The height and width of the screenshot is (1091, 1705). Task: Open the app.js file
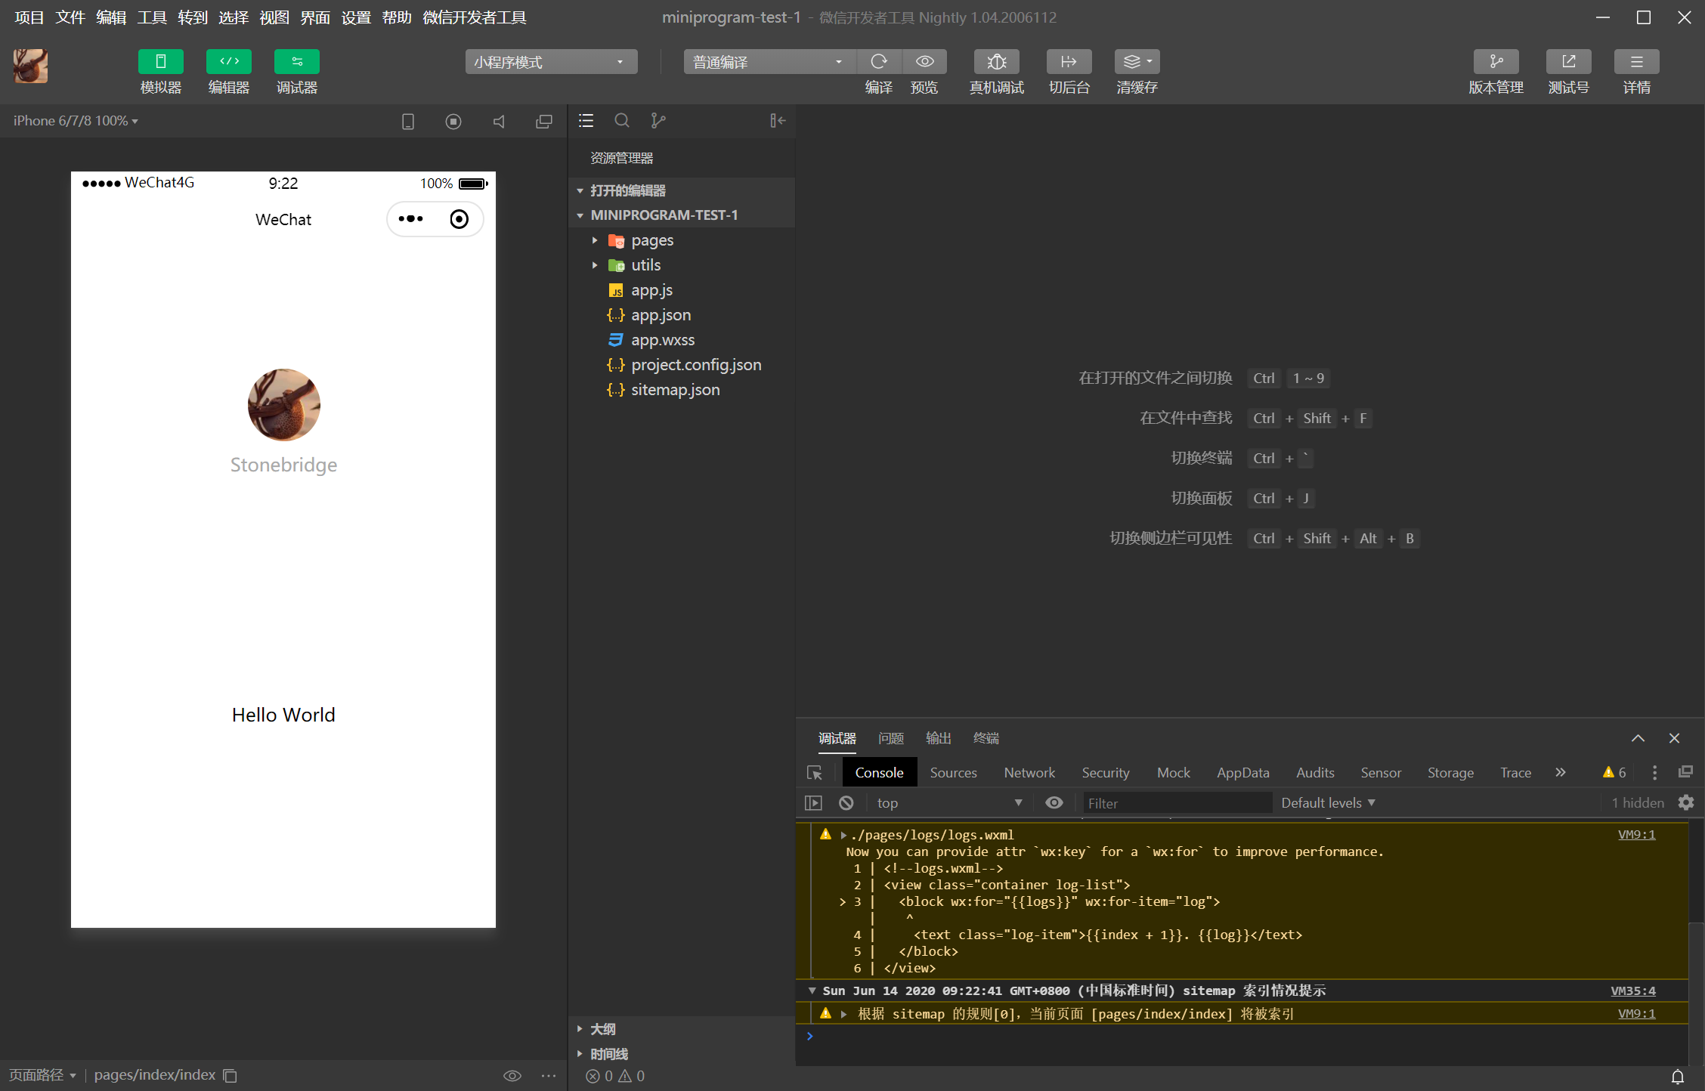[x=681, y=290]
